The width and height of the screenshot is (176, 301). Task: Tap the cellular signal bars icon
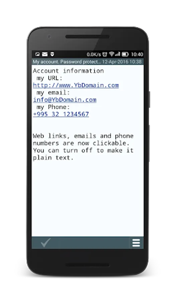pyautogui.click(x=117, y=54)
